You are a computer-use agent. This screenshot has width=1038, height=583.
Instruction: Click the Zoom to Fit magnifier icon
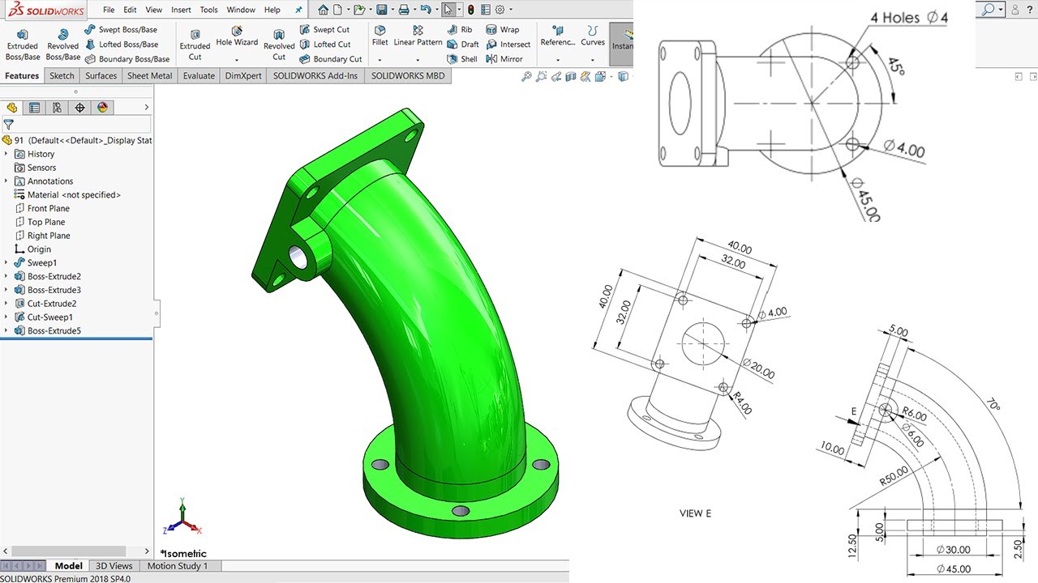(527, 76)
